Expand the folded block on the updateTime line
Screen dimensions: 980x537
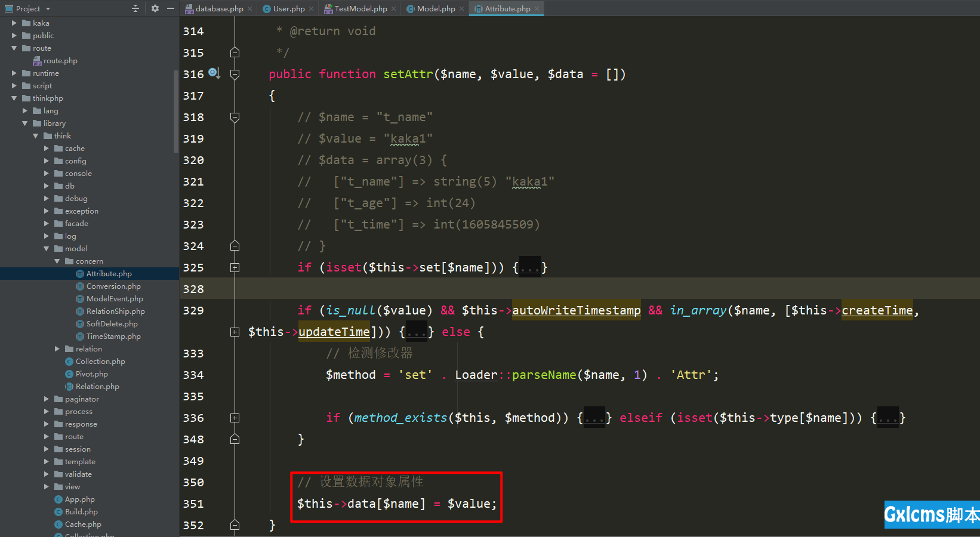point(235,332)
